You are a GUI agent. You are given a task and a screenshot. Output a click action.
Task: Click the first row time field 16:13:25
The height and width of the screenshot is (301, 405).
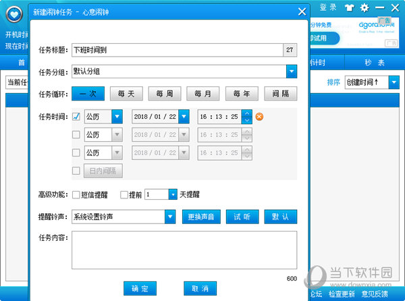[219, 117]
